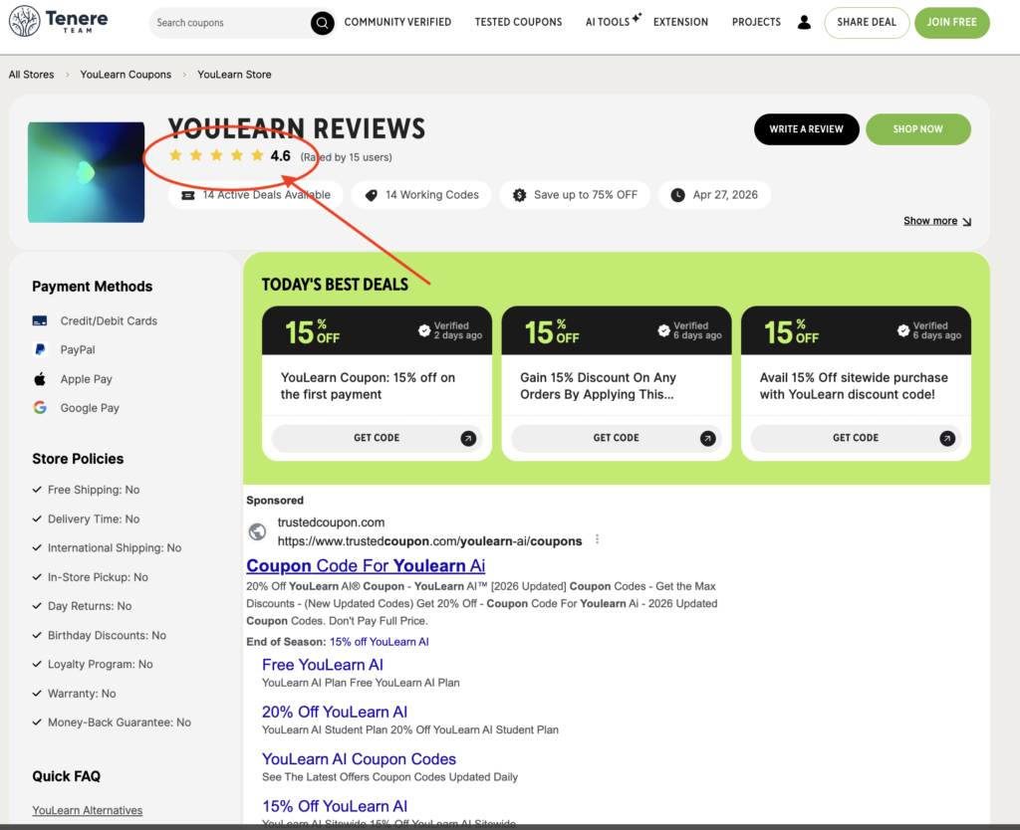Screen dimensions: 1020x830
Task: Click Delivery Time: No policy row
Action: pos(86,519)
